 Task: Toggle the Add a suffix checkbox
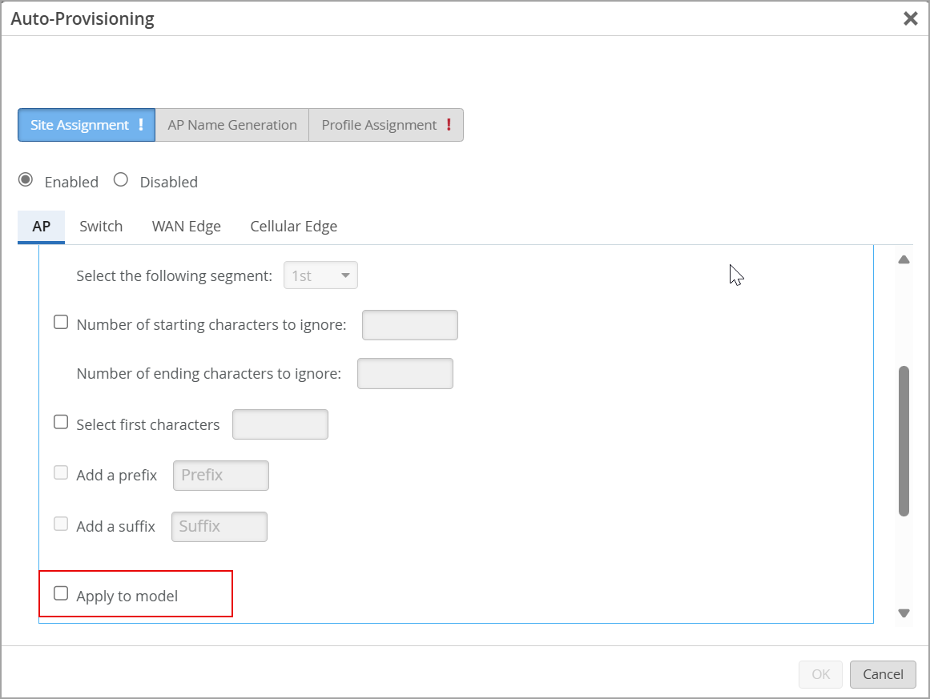click(x=61, y=524)
